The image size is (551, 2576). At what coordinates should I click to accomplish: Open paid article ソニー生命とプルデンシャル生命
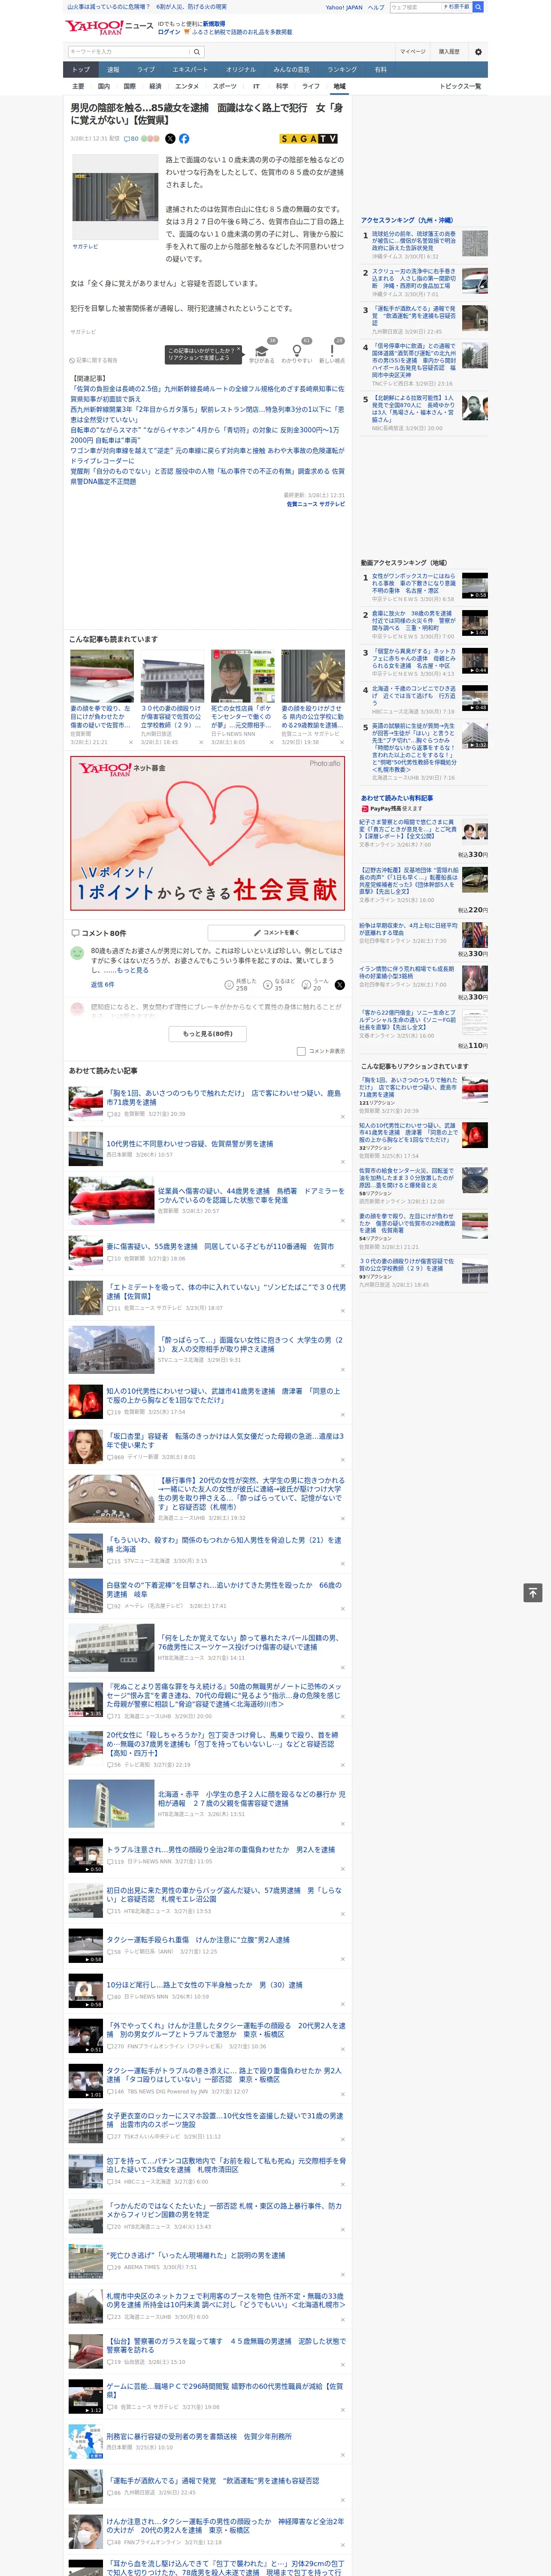click(408, 1020)
